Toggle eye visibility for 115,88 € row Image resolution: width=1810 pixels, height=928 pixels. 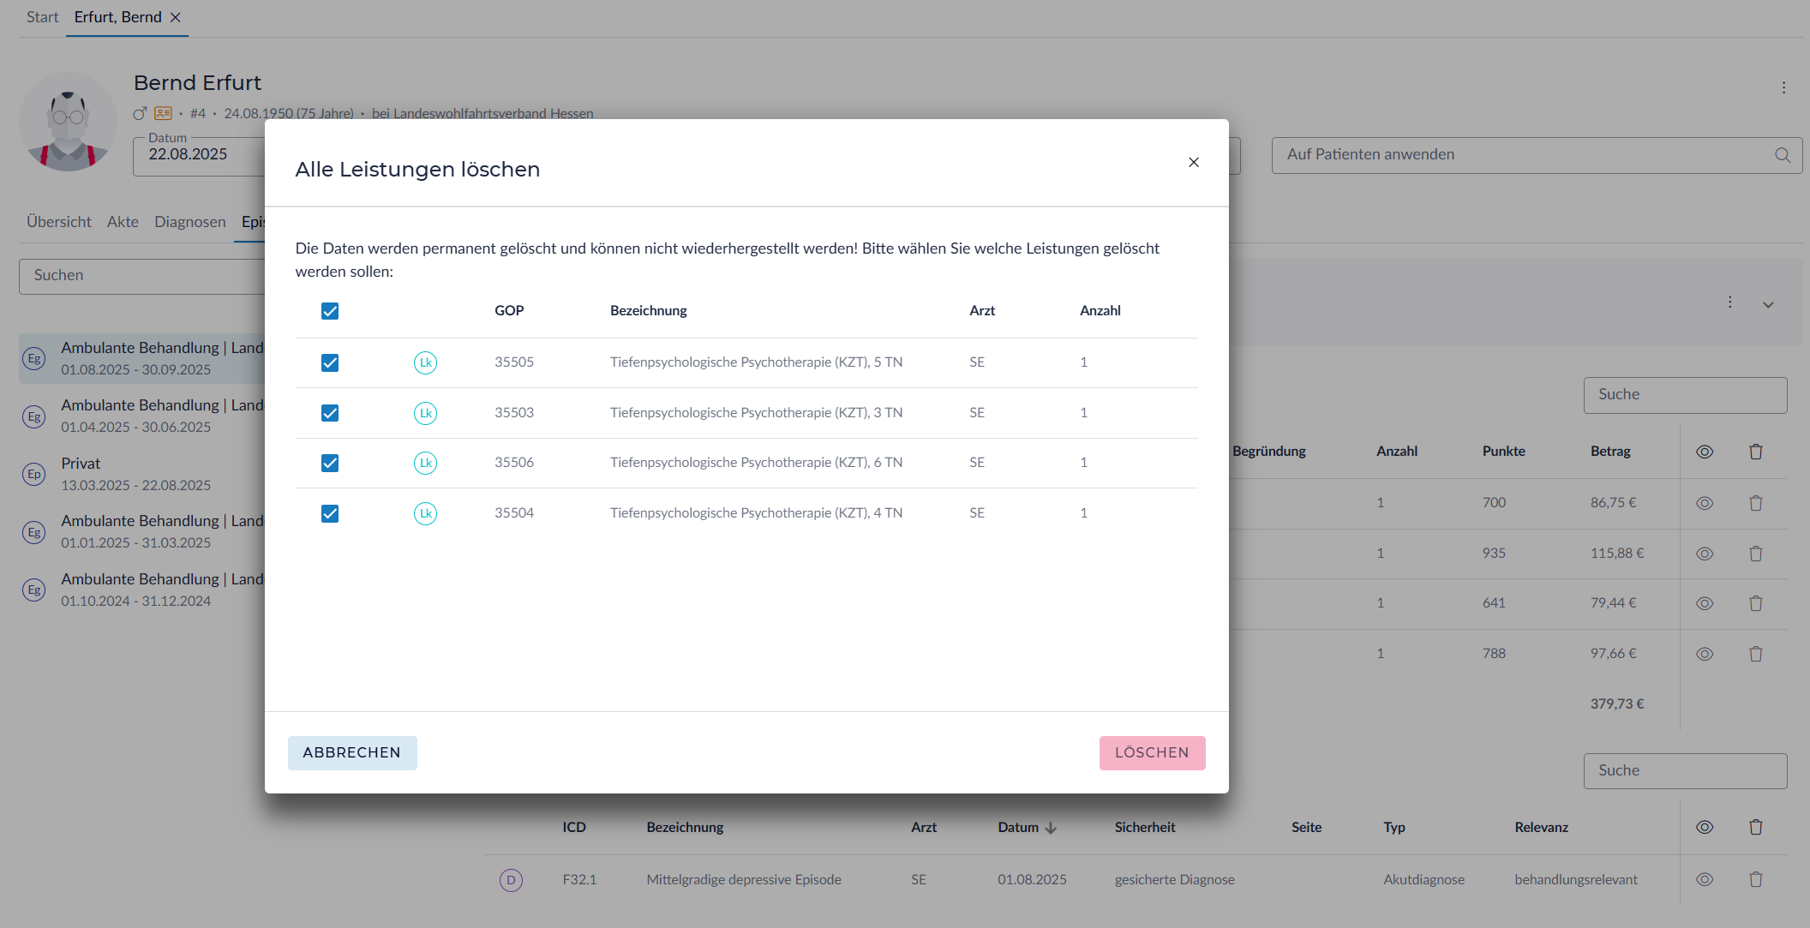1705,554
